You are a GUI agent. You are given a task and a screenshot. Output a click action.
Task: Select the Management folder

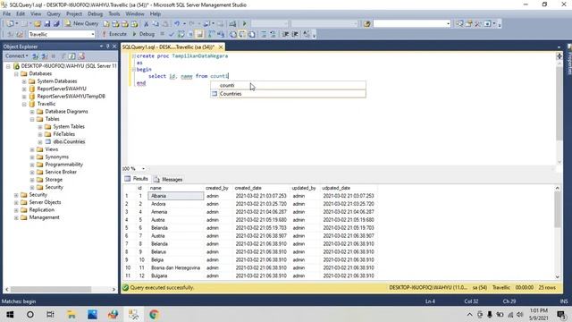44,217
